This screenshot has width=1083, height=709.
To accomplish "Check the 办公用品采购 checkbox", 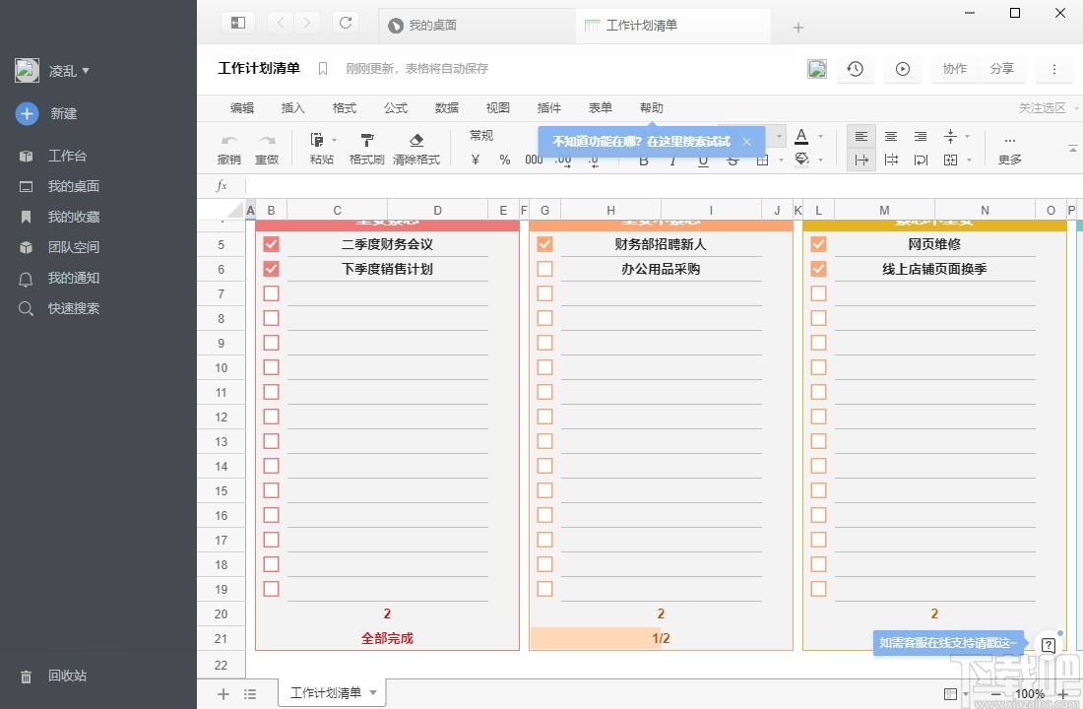I will (544, 268).
